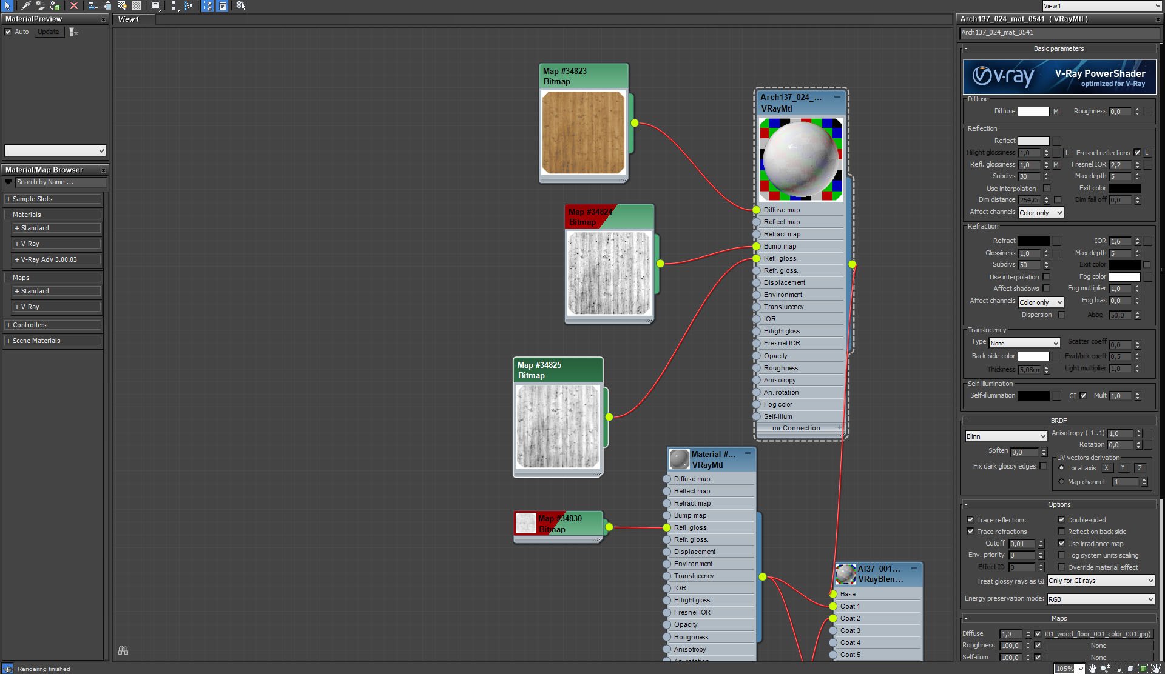This screenshot has width=1165, height=674.
Task: Open Translucency Type dropdown
Action: [1024, 343]
